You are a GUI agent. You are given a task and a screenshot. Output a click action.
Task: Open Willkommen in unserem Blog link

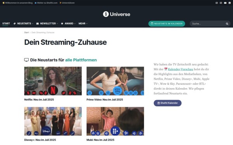[17, 3]
